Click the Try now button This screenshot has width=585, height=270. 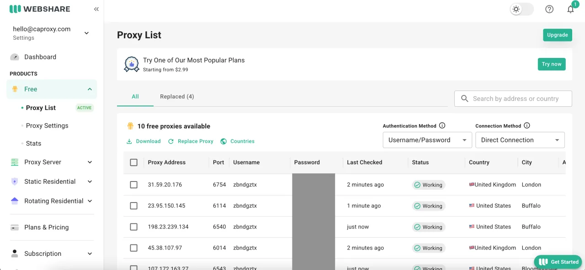pos(551,64)
